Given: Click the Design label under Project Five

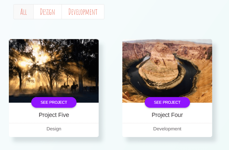Looking at the screenshot, I should pos(54,129).
